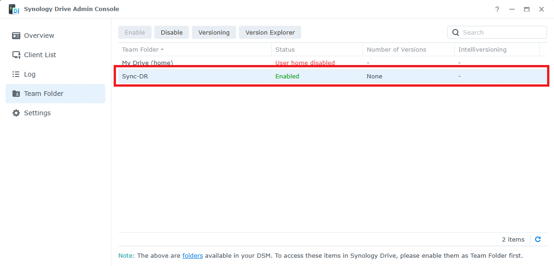This screenshot has height=266, width=554.
Task: Select Team Folder in sidebar
Action: tap(55, 94)
